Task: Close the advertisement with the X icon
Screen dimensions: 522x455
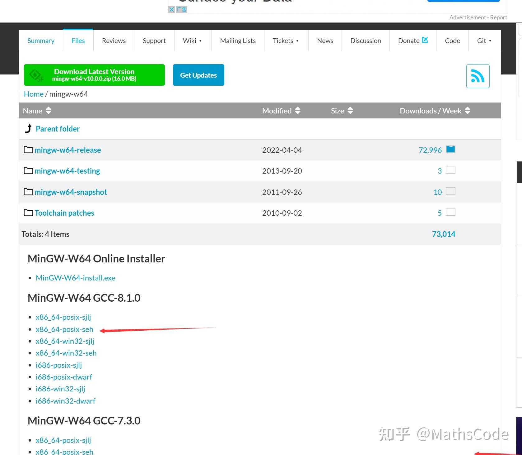Action: click(x=171, y=10)
